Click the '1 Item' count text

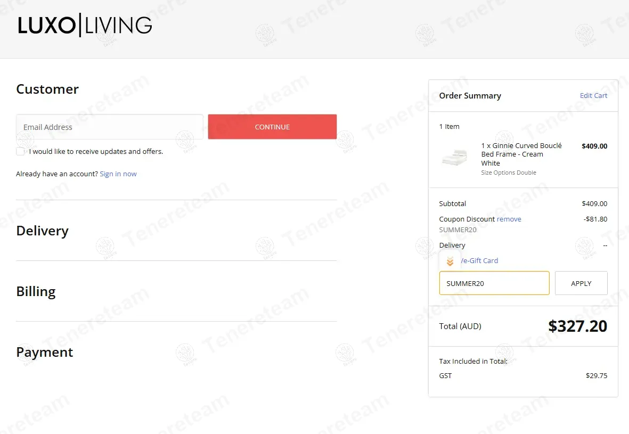coord(450,126)
